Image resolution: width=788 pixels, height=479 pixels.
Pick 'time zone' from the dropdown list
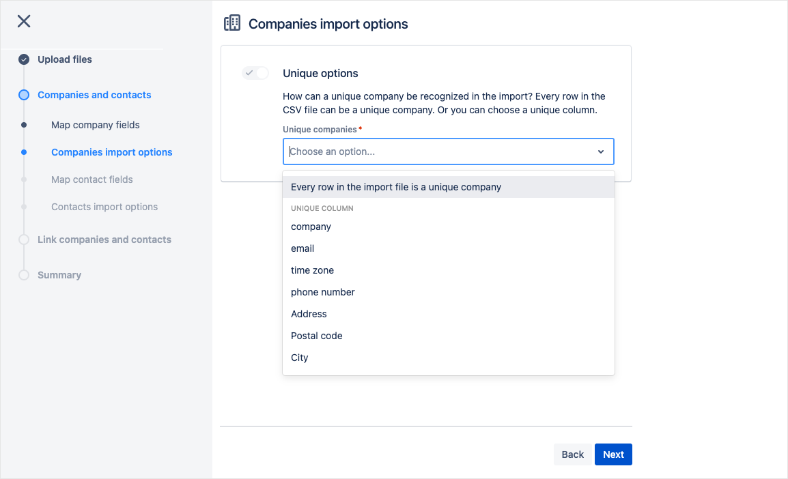pos(313,270)
